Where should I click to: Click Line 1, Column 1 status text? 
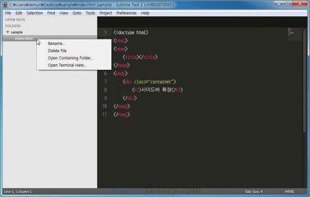(x=18, y=191)
